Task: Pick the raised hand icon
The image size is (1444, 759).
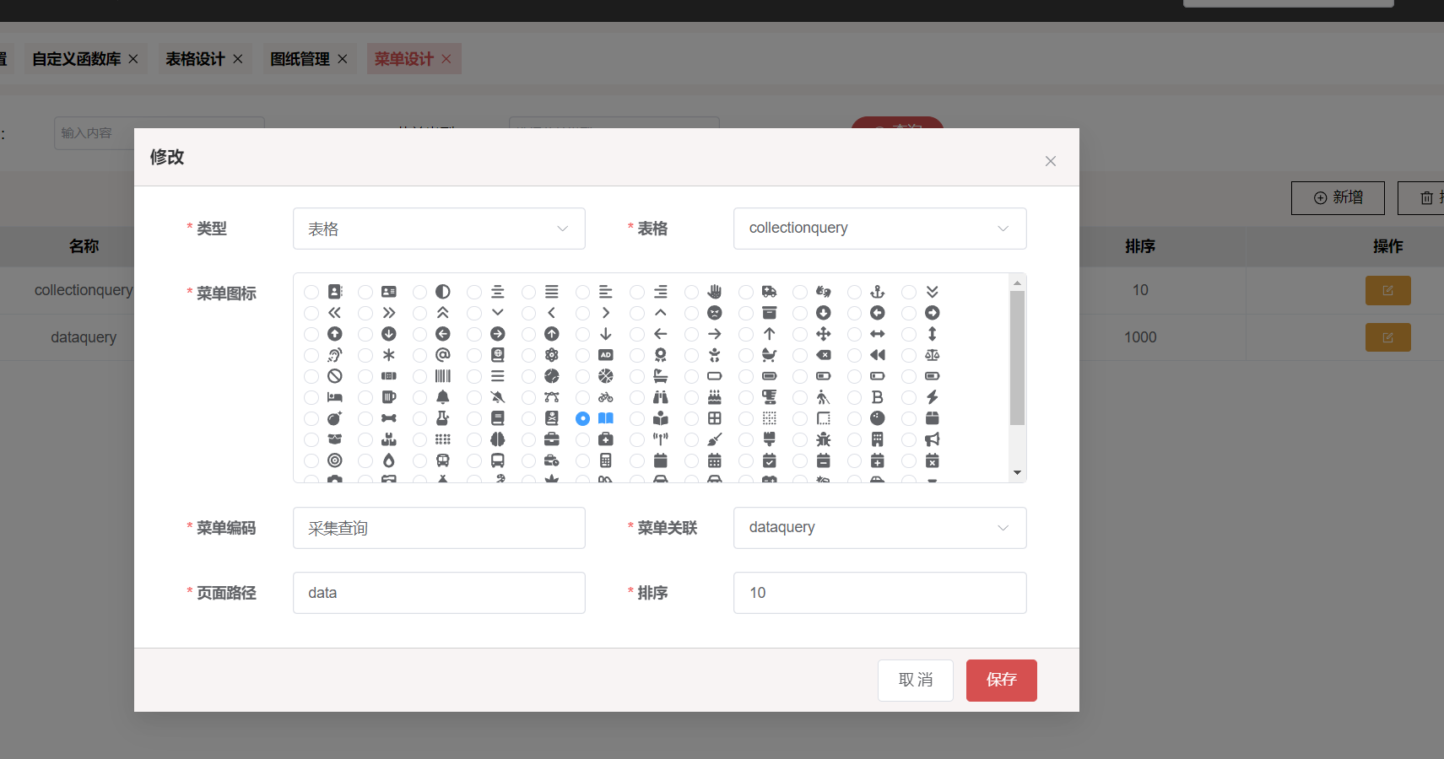Action: click(x=715, y=292)
